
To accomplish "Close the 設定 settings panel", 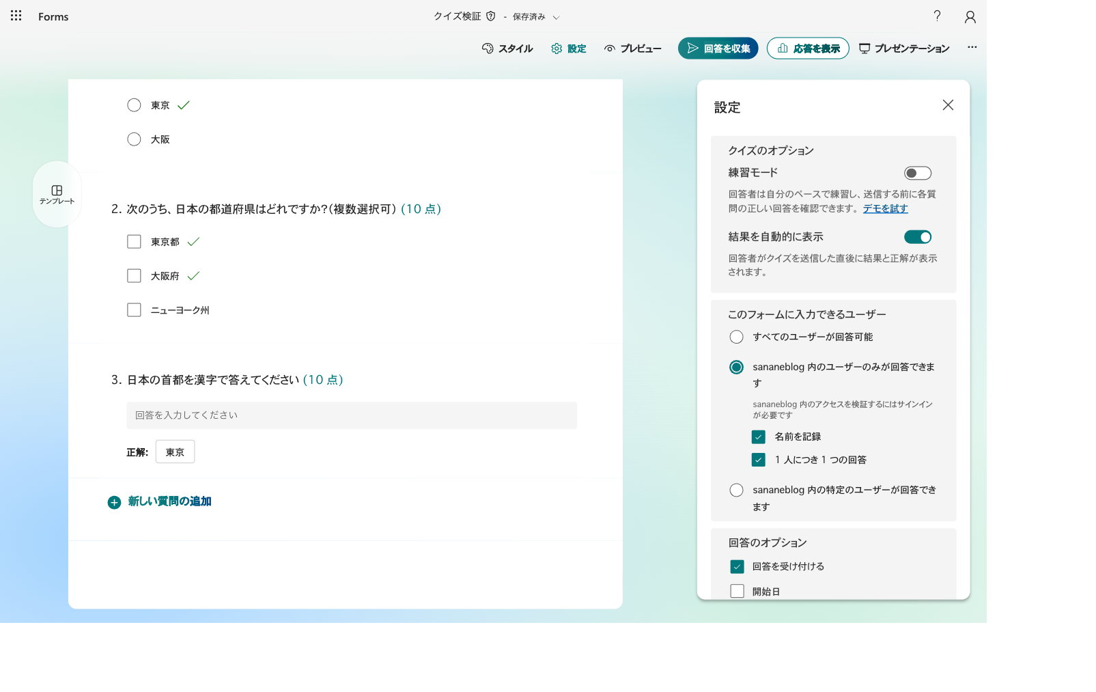I will [948, 105].
